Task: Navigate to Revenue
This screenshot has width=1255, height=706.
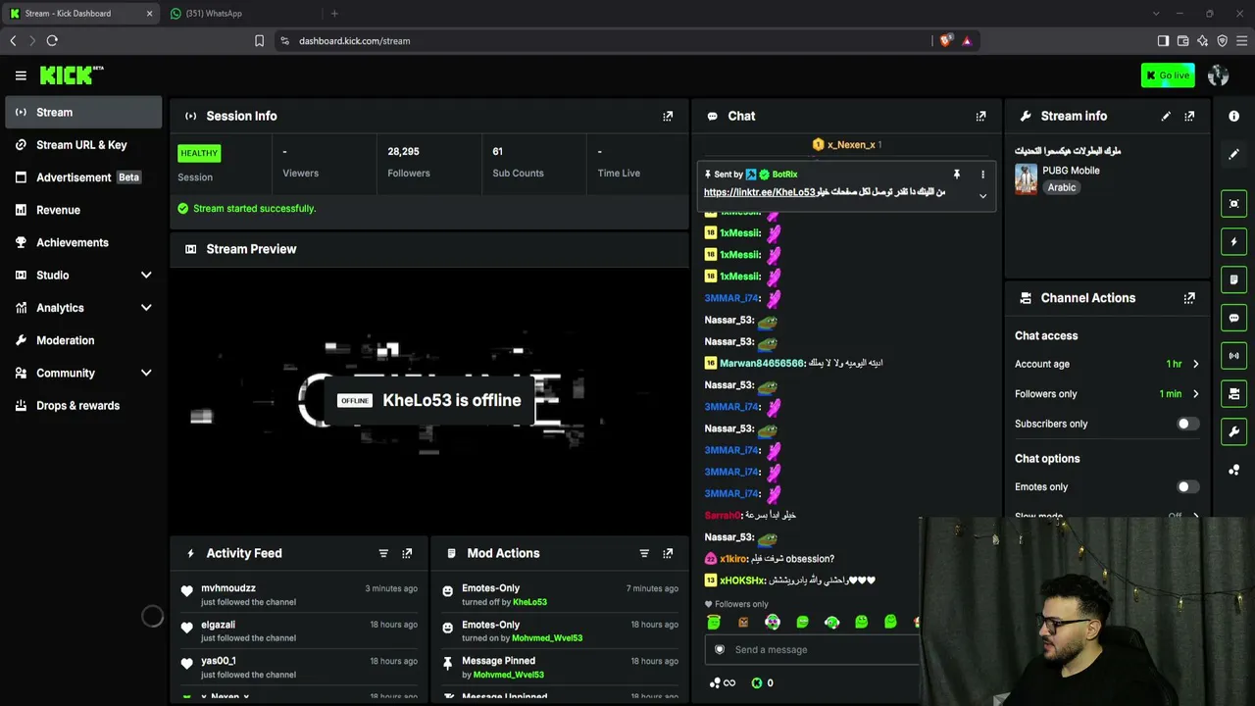Action: click(x=83, y=210)
